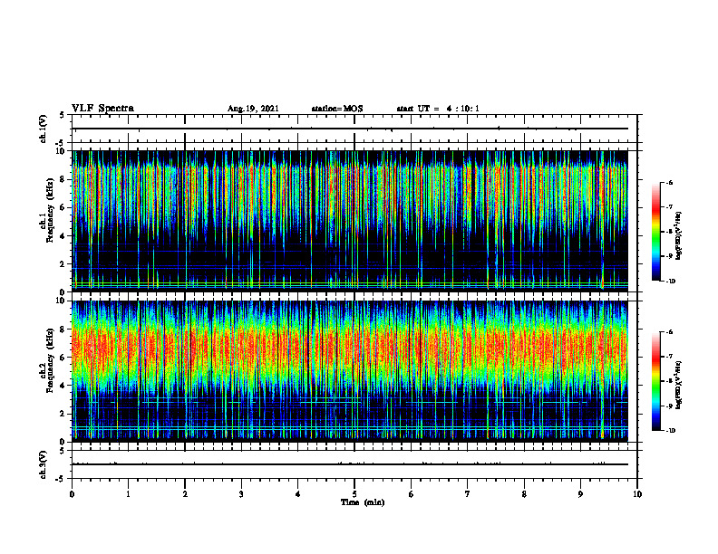The image size is (718, 554).
Task: Select the ch.2 "Frequency (kHz)" axis label
Action: (x=50, y=360)
